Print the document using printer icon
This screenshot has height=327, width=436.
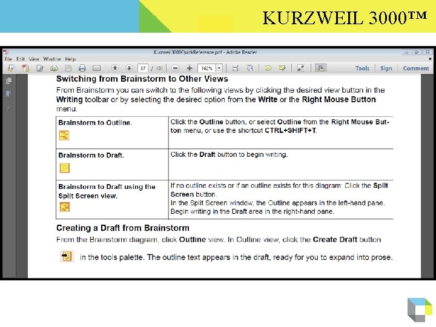[82, 68]
